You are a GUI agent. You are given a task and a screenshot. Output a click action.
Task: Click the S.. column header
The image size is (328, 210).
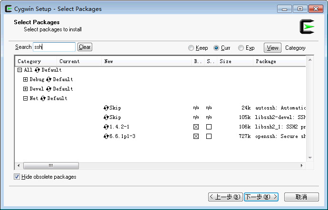coord(211,61)
